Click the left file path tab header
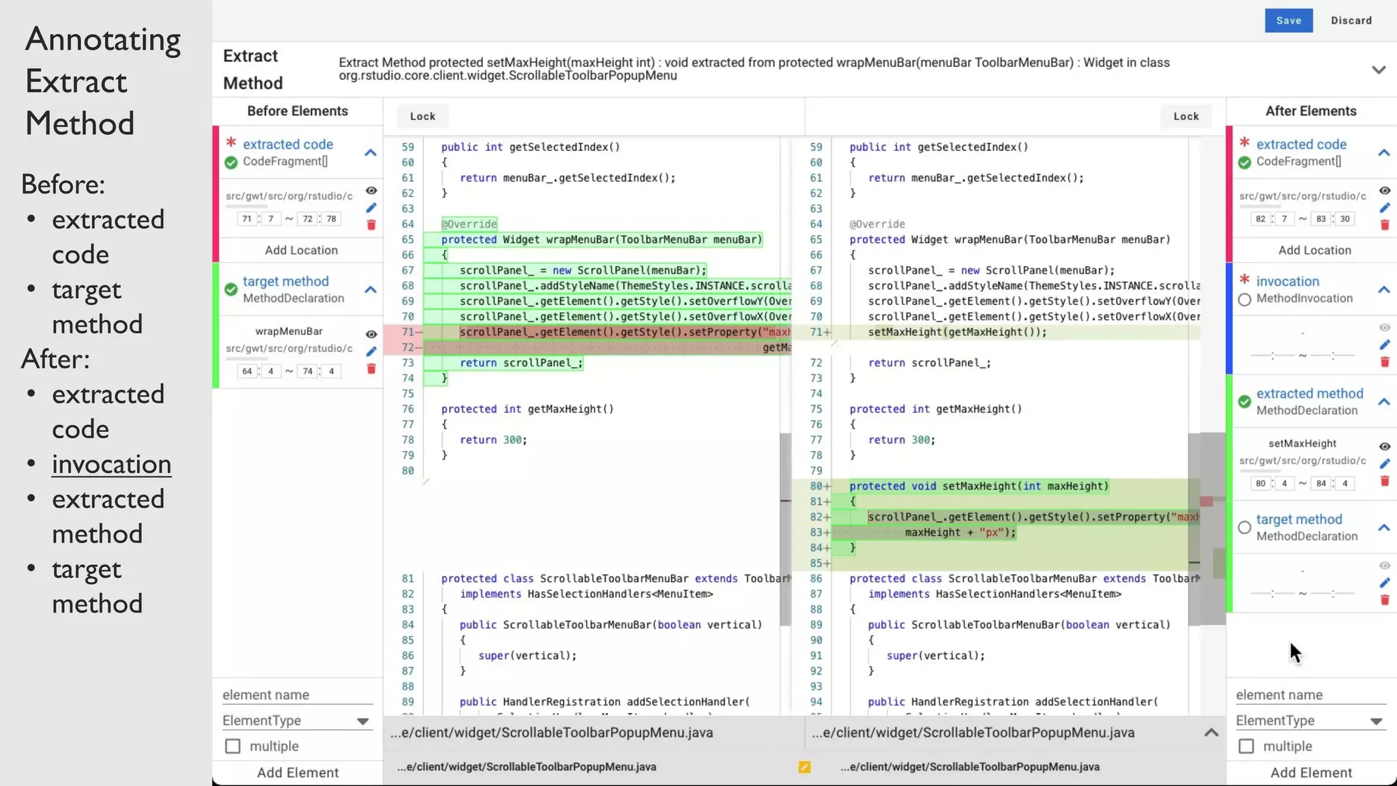The height and width of the screenshot is (786, 1397). pyautogui.click(x=551, y=733)
